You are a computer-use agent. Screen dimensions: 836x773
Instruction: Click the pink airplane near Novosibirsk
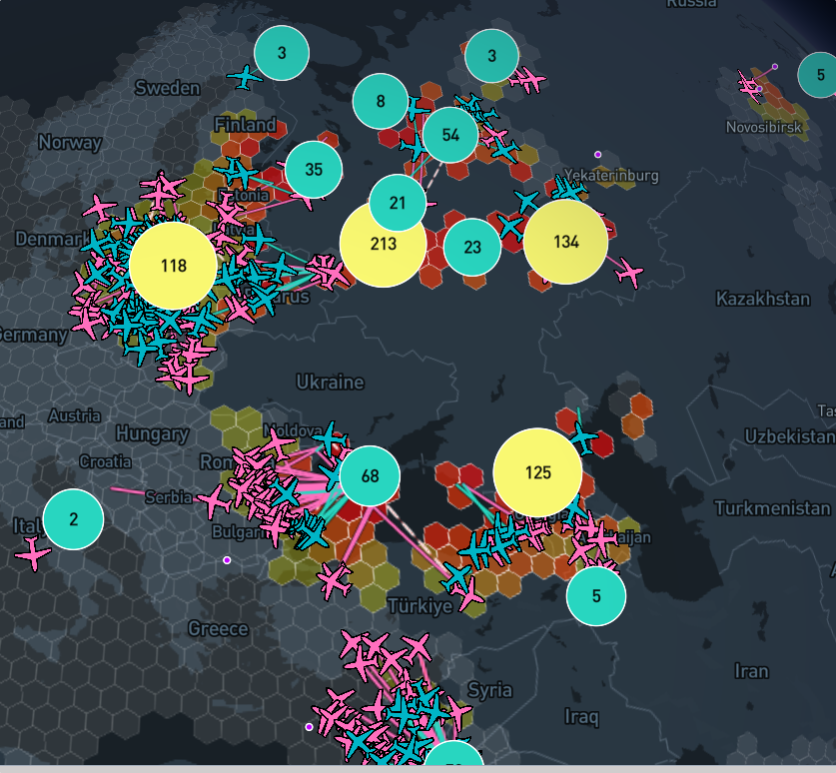click(750, 86)
